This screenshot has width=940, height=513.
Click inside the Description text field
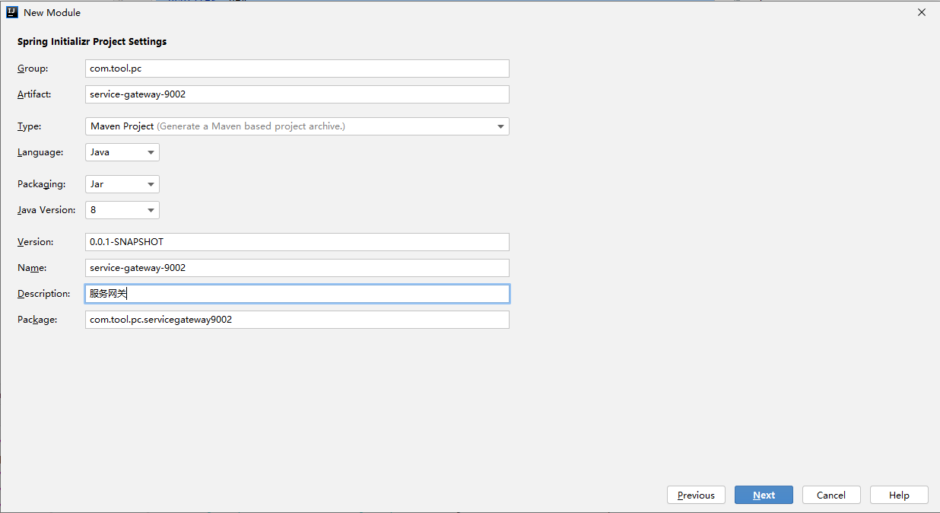[297, 294]
